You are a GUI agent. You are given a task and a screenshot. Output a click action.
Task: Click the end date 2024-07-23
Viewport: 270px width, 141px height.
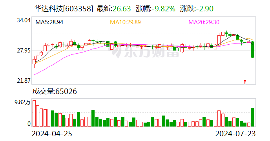click(235, 134)
